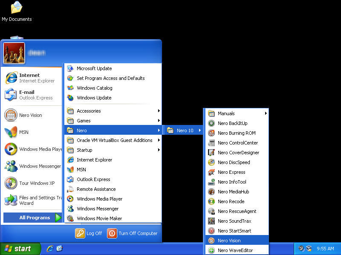Click the user account chess picture

coord(14,53)
